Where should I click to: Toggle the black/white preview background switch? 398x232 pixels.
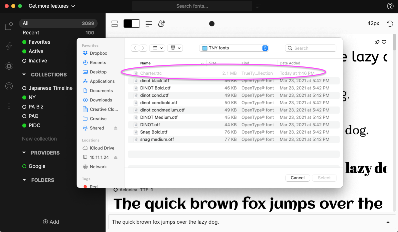(x=132, y=23)
